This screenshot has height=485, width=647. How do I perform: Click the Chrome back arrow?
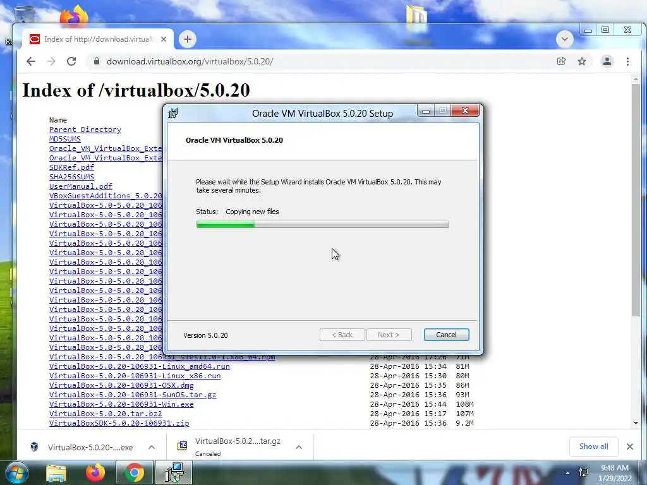pyautogui.click(x=31, y=61)
